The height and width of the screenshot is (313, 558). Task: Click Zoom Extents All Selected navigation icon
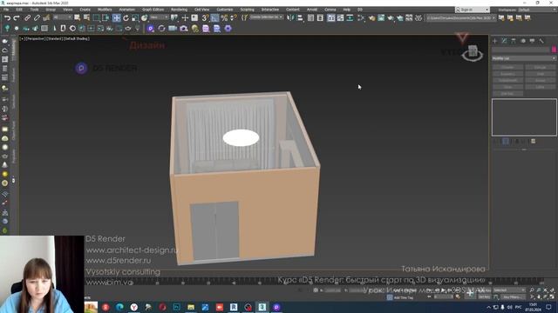552,290
